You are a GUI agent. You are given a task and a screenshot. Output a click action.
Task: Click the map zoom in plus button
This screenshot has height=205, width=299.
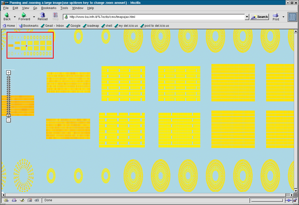point(8,73)
